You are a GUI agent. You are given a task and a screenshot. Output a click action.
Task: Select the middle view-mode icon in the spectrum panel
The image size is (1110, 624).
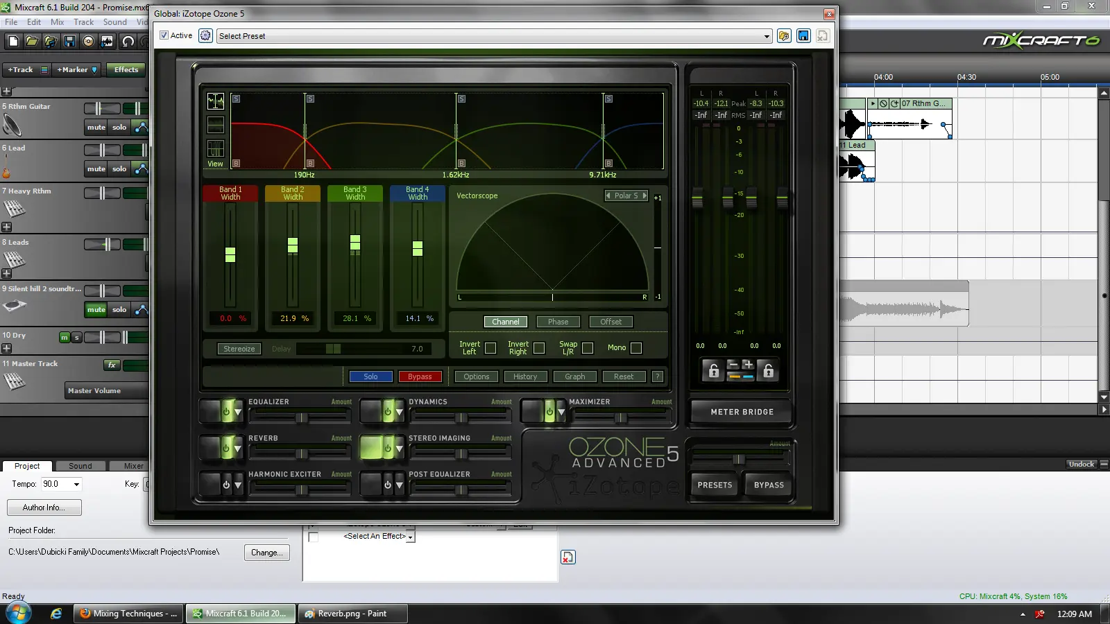[x=216, y=125]
